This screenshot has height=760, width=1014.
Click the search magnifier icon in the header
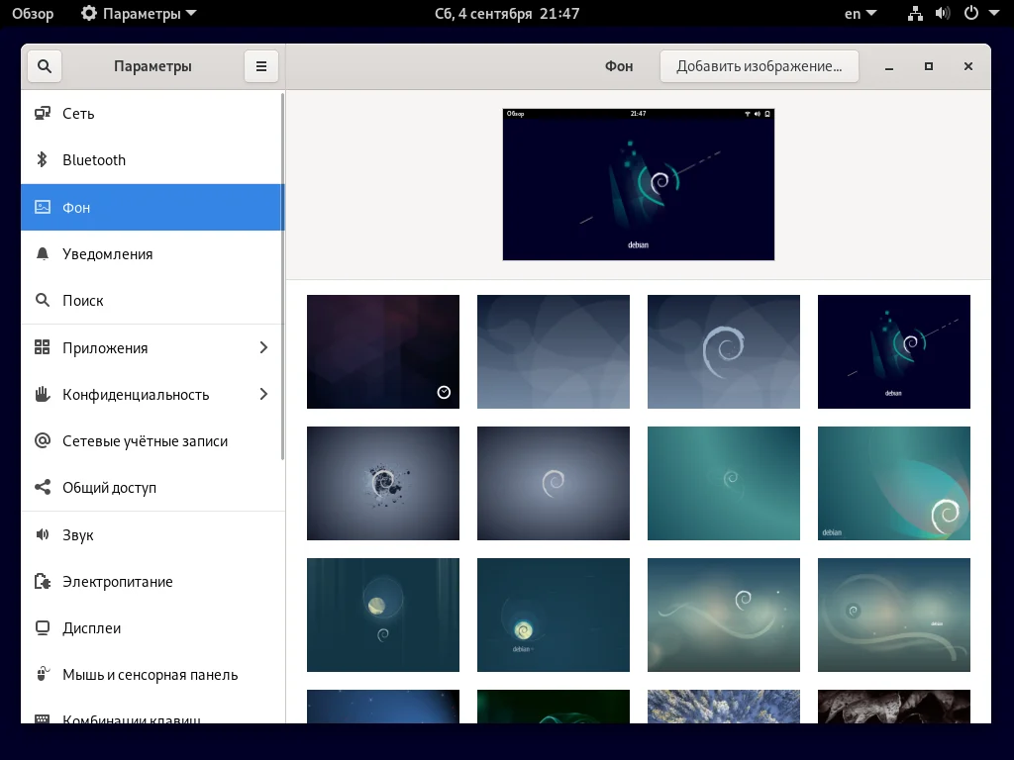(x=44, y=65)
